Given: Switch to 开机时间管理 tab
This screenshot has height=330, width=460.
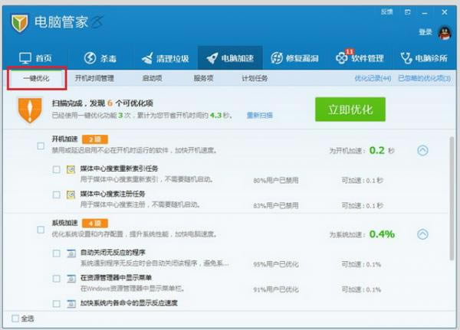Looking at the screenshot, I should (95, 78).
